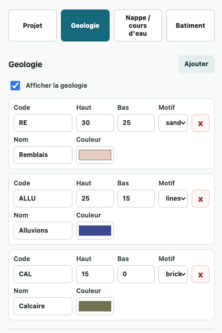Select the Geologie tab
The image size is (222, 333).
(x=86, y=26)
